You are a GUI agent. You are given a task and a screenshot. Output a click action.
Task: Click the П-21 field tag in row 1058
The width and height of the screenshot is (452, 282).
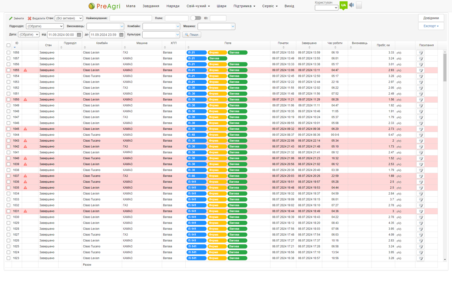tap(197, 53)
